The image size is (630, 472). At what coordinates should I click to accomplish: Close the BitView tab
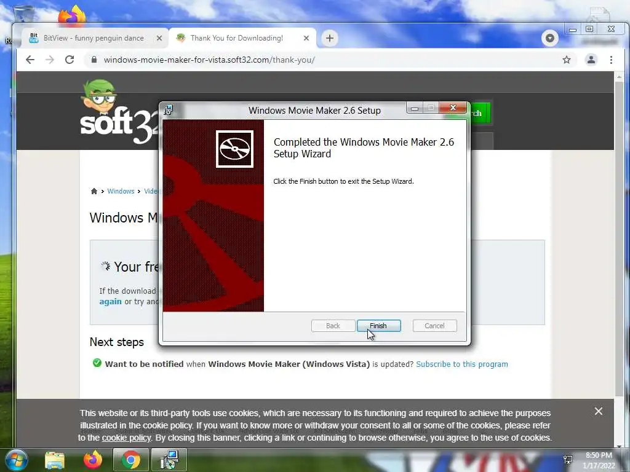(159, 38)
